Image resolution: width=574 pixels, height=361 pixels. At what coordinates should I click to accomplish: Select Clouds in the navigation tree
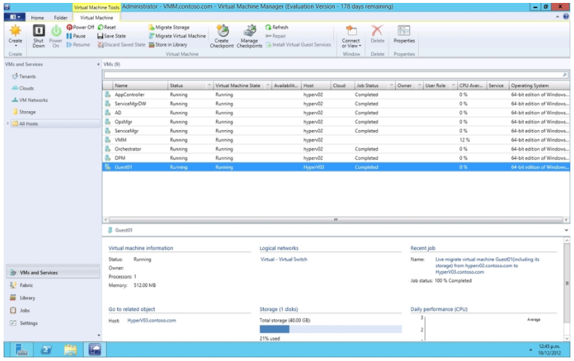point(23,88)
